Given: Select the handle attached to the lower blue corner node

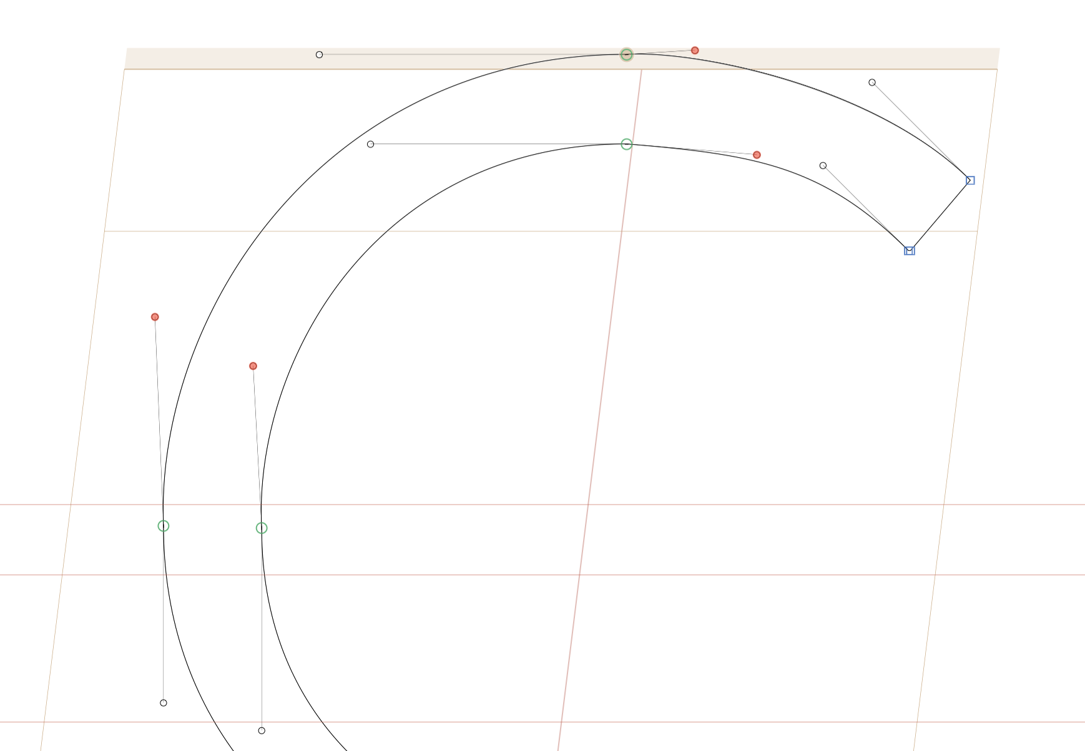Looking at the screenshot, I should tap(823, 165).
